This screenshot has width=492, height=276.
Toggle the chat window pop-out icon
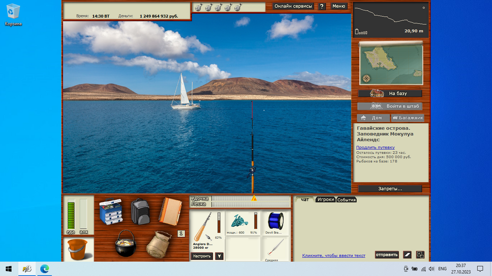click(x=420, y=255)
